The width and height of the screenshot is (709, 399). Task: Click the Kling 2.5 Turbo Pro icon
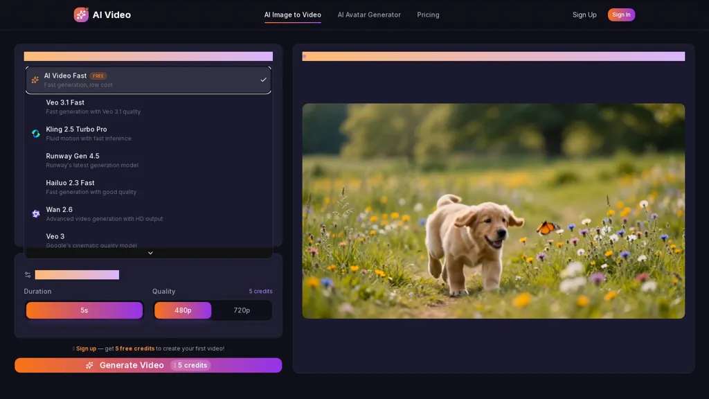(x=36, y=134)
